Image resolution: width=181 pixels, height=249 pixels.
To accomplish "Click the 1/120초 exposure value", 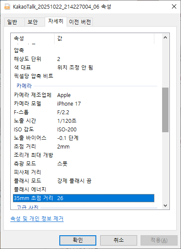I will (x=67, y=121).
